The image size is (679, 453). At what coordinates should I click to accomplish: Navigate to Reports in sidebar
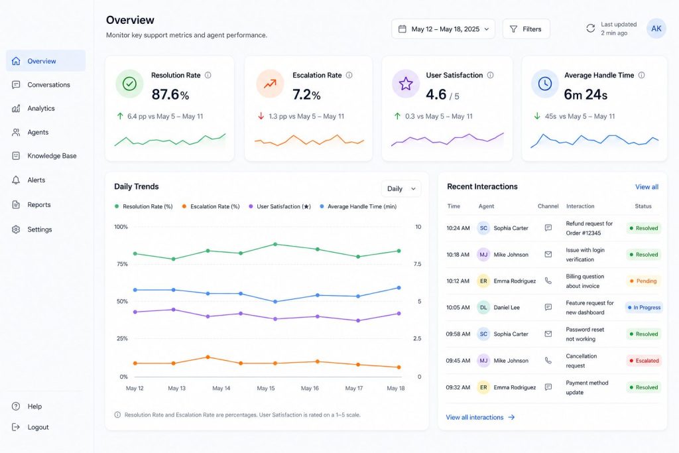click(46, 205)
